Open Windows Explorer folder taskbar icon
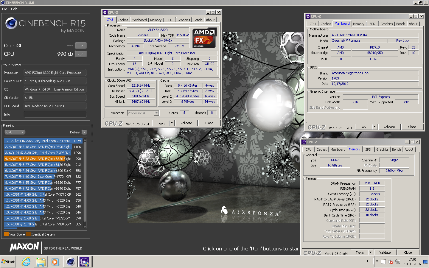429x268 pixels. pos(41,262)
